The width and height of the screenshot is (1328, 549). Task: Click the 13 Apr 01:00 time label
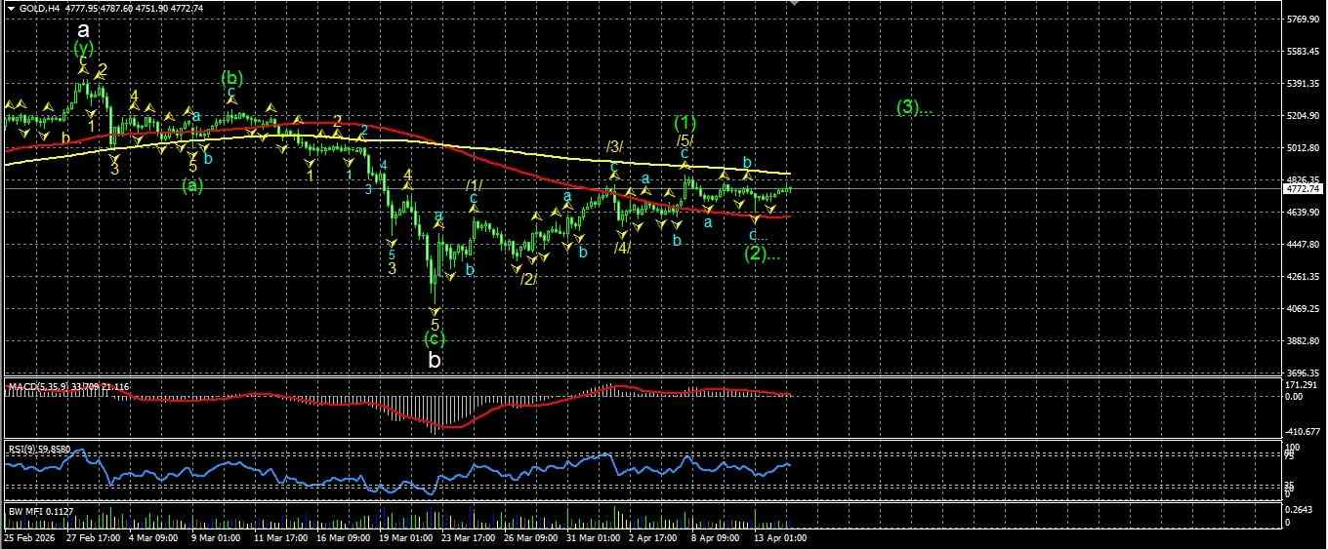coord(779,536)
